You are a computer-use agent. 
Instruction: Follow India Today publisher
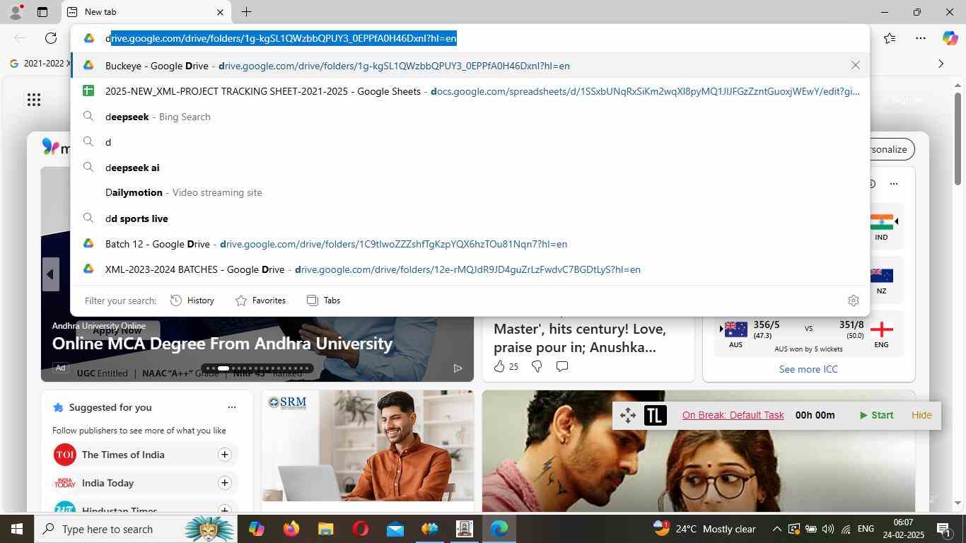[224, 483]
